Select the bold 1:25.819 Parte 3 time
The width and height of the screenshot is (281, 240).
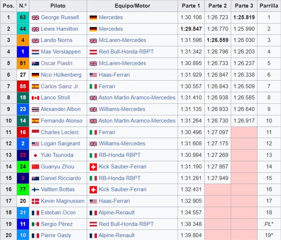(x=244, y=17)
